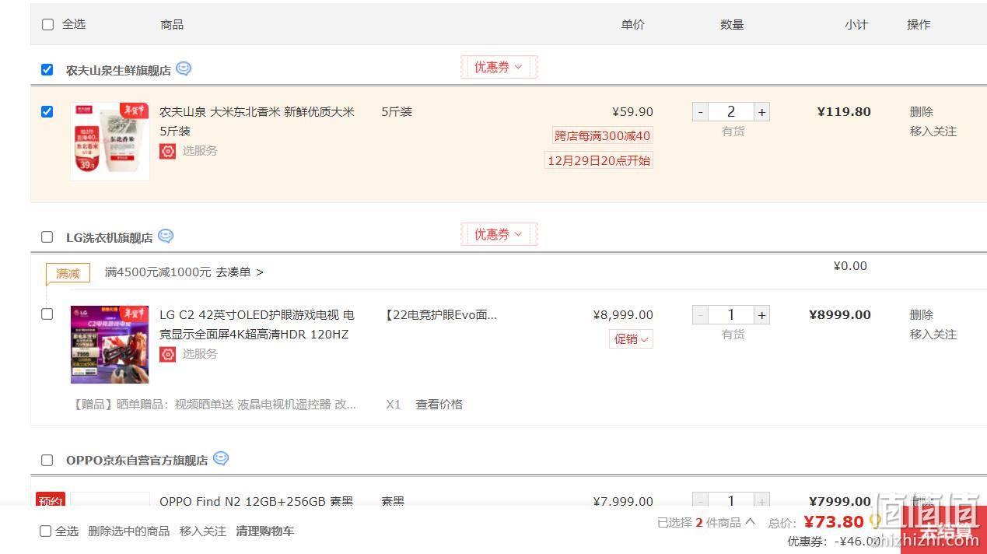Check the LG洗衣机旗舰店 store checkbox
Screen dimensions: 987x554
pos(47,237)
